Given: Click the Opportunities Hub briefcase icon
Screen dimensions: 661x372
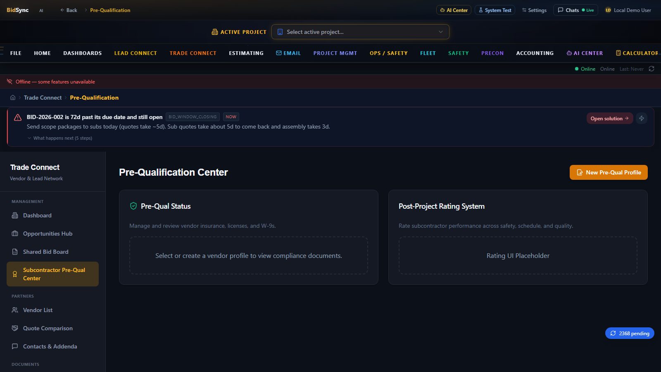Looking at the screenshot, I should point(15,234).
